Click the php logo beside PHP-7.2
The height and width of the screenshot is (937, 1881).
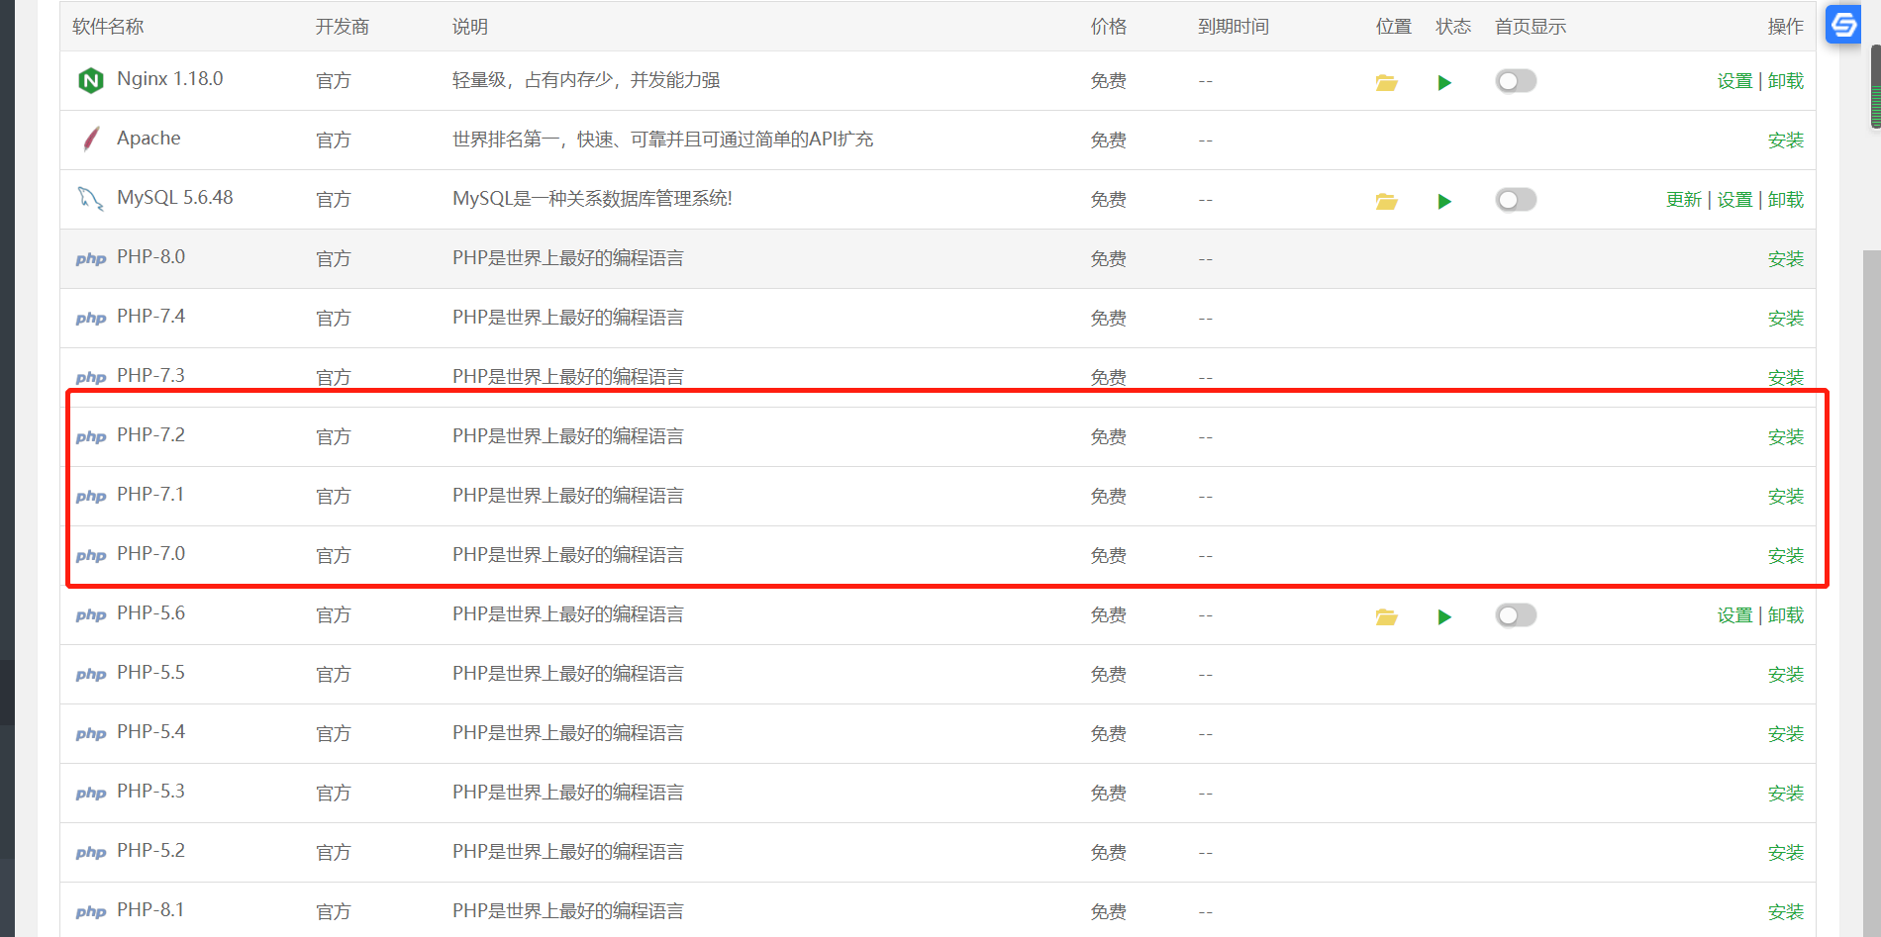91,437
